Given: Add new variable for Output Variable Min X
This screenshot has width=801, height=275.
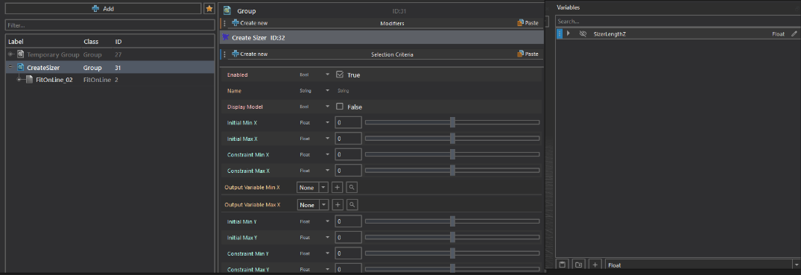Looking at the screenshot, I should tap(337, 188).
